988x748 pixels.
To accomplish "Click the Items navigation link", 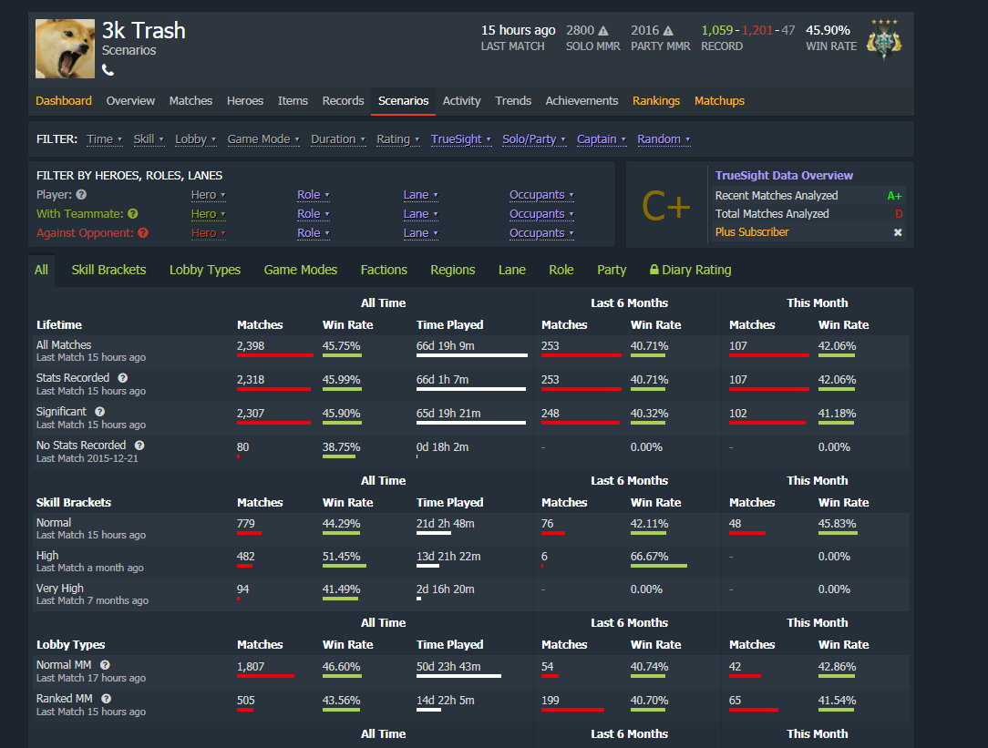I will point(293,101).
